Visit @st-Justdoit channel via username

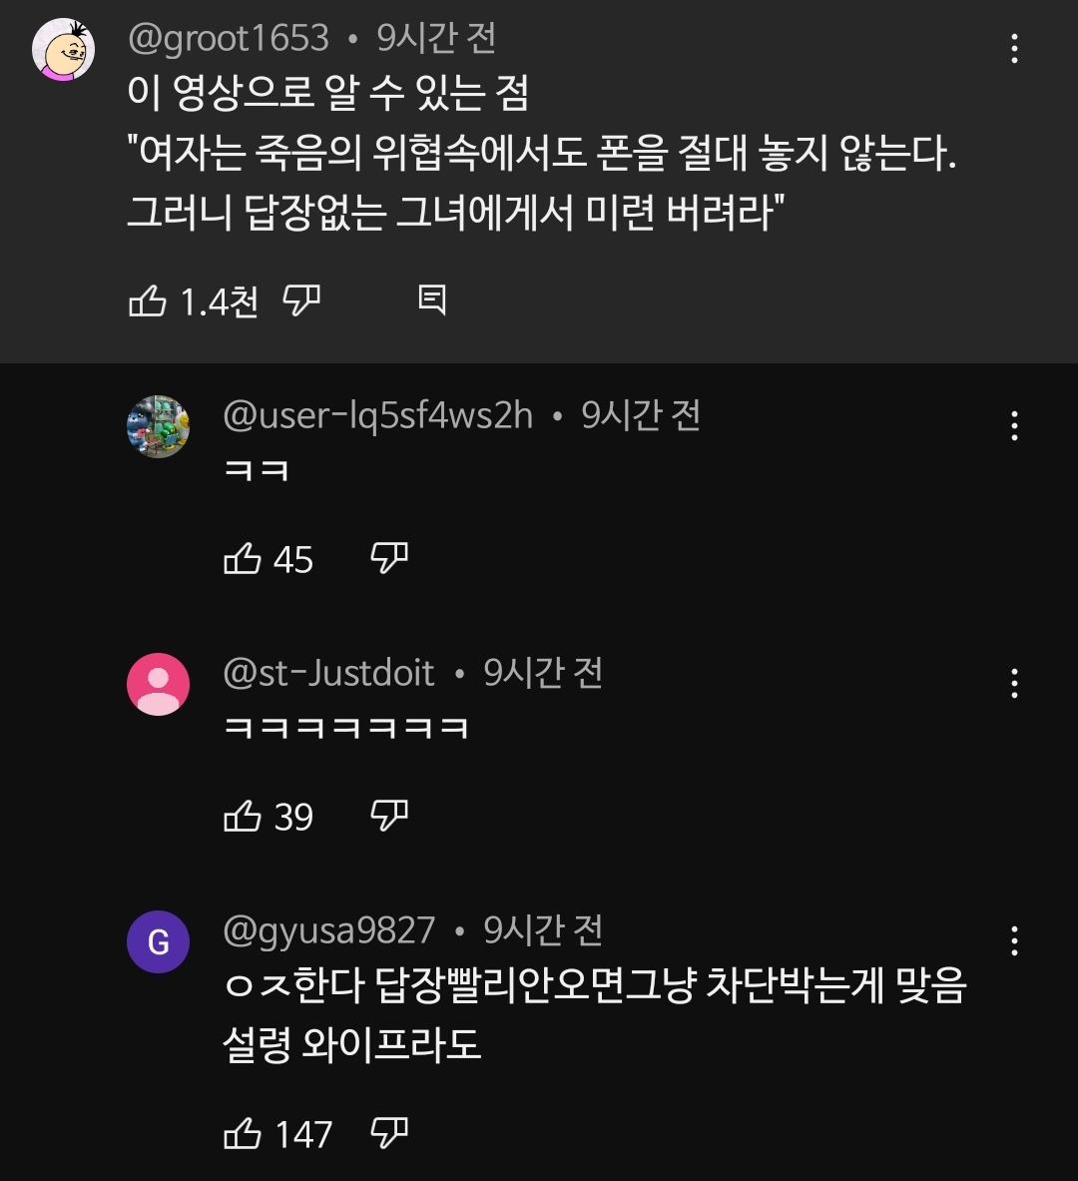pos(328,673)
